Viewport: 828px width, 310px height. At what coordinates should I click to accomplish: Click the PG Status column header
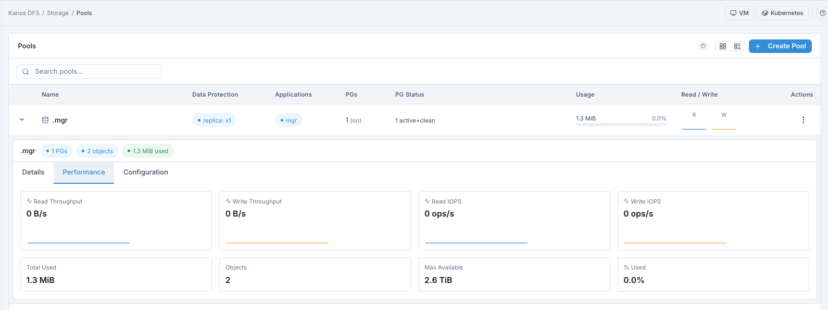[x=410, y=95]
